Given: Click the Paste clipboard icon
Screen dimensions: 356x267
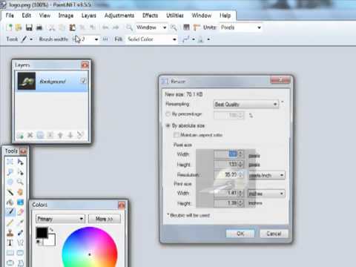Looking at the screenshot, I should (x=72, y=27).
